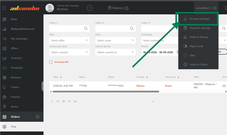The height and width of the screenshot is (135, 227).
Task: Collapse the victorkind user menu
Action: pyautogui.click(x=211, y=8)
